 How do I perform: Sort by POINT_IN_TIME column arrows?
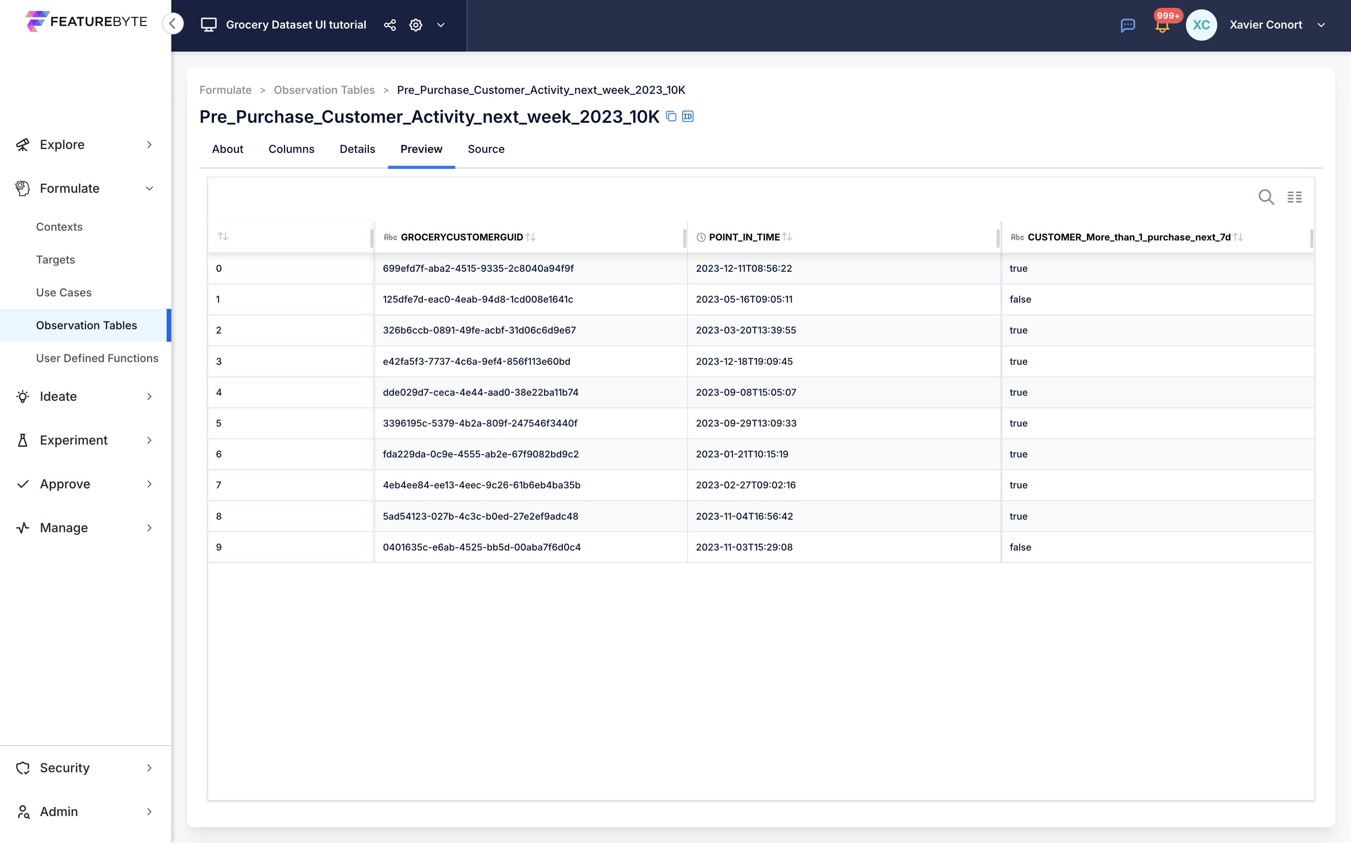click(787, 237)
